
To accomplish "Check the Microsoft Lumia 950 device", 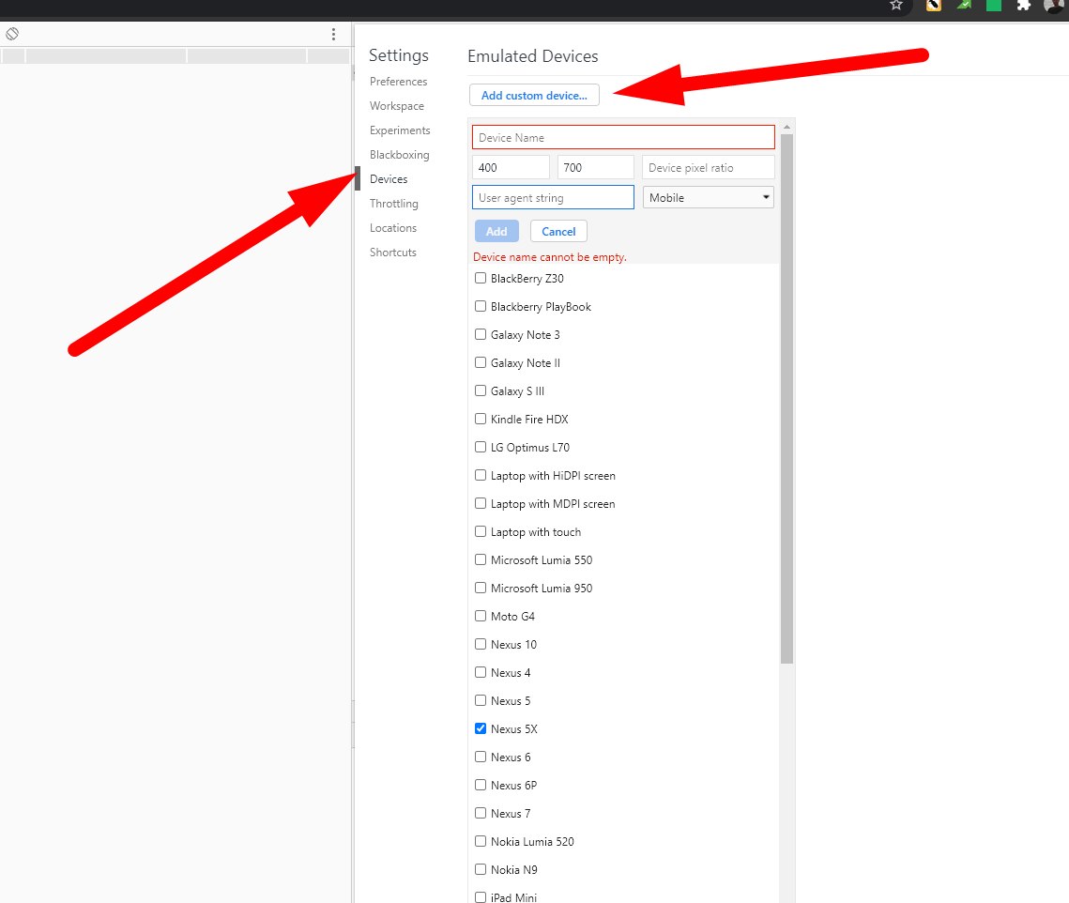I will 481,588.
